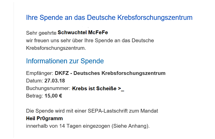Click the 'Datum:' label
215x139 pixels.
pos(35,81)
